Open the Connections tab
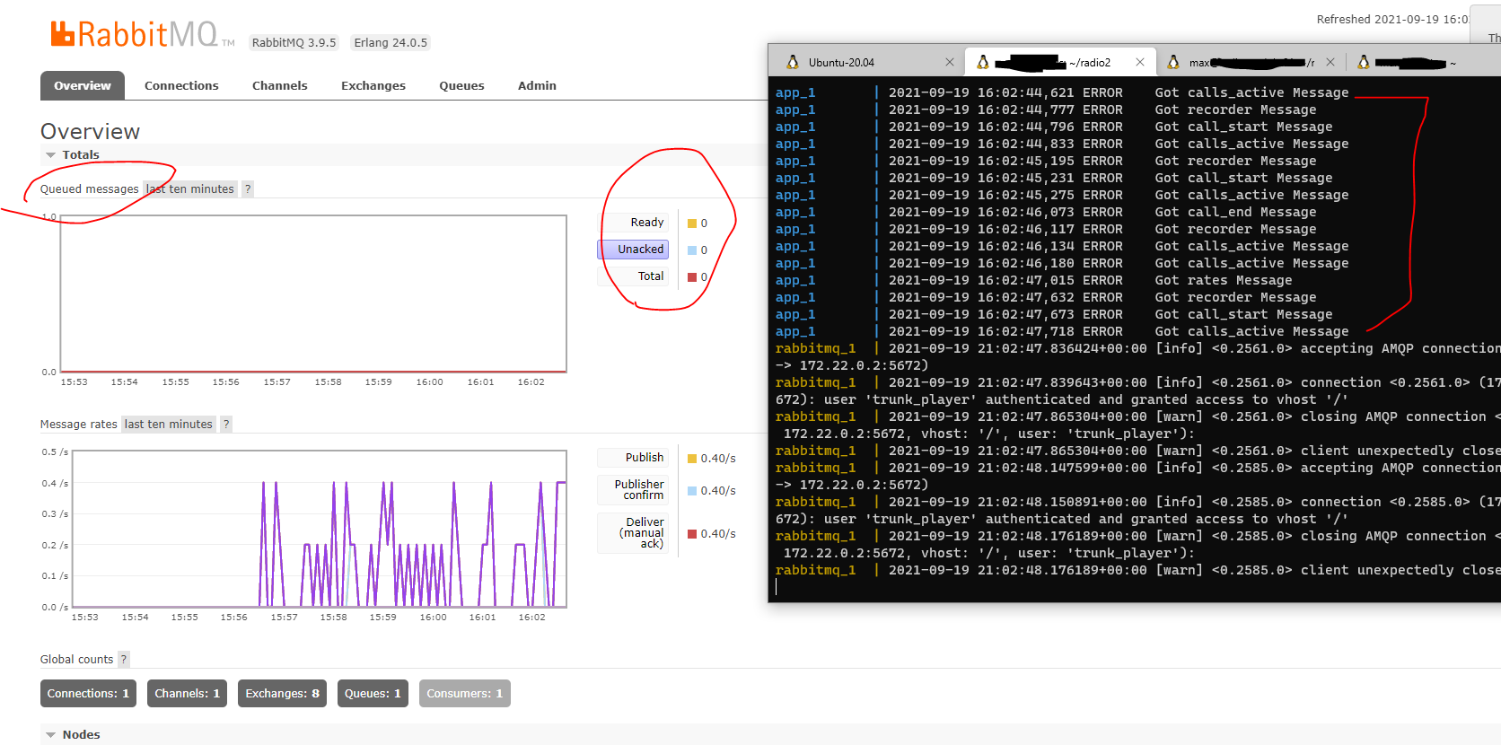Viewport: 1501px width, 745px height. click(x=181, y=85)
